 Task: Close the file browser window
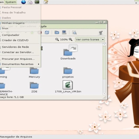point(105,22)
